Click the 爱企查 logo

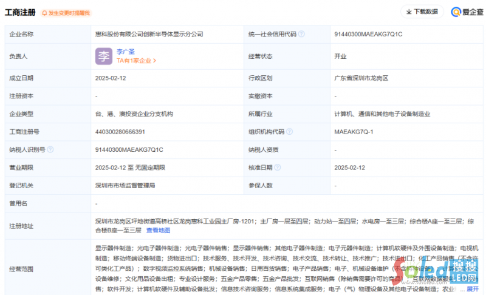[x=467, y=12]
